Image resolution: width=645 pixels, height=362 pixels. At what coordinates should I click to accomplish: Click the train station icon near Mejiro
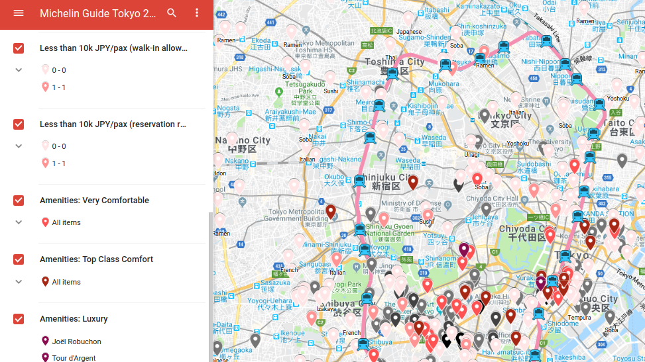pos(379,106)
